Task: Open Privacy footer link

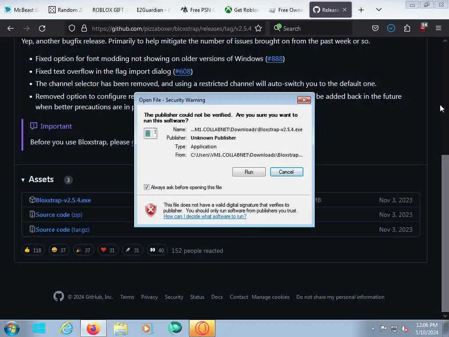Action: click(x=150, y=297)
